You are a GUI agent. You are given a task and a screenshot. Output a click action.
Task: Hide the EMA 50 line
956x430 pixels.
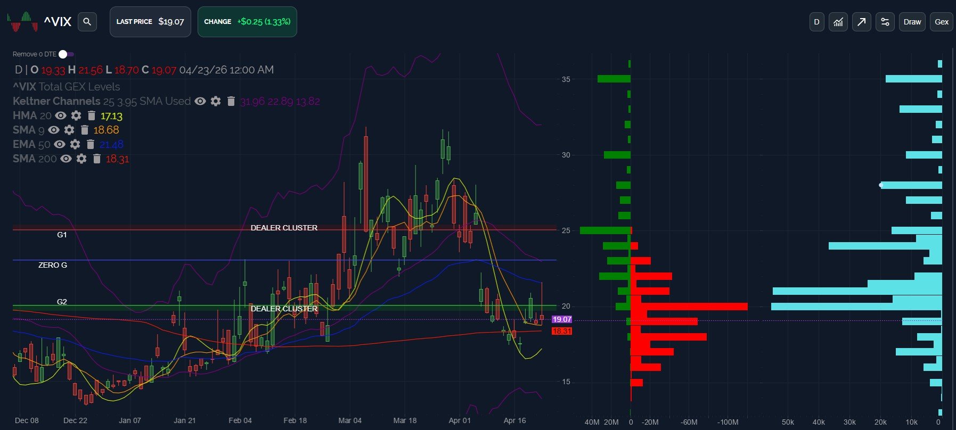[60, 144]
